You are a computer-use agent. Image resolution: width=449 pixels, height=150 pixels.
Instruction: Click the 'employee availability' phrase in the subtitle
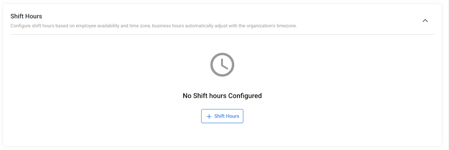click(x=97, y=26)
